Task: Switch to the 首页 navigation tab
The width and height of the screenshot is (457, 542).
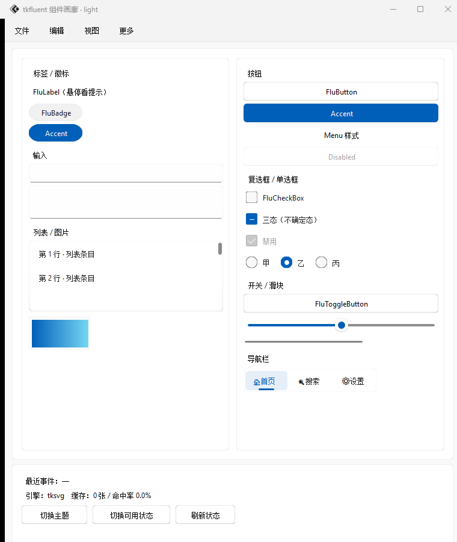Action: (x=266, y=381)
